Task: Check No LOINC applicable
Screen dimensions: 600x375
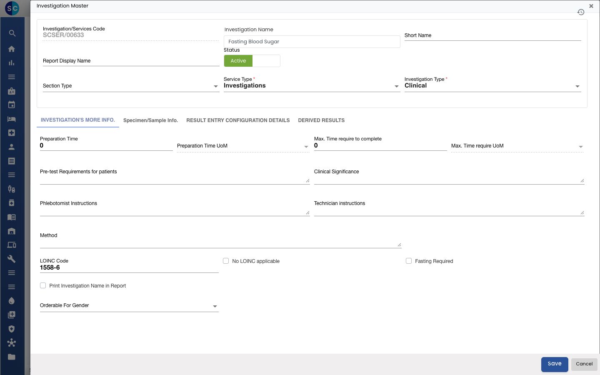Action: [226, 261]
